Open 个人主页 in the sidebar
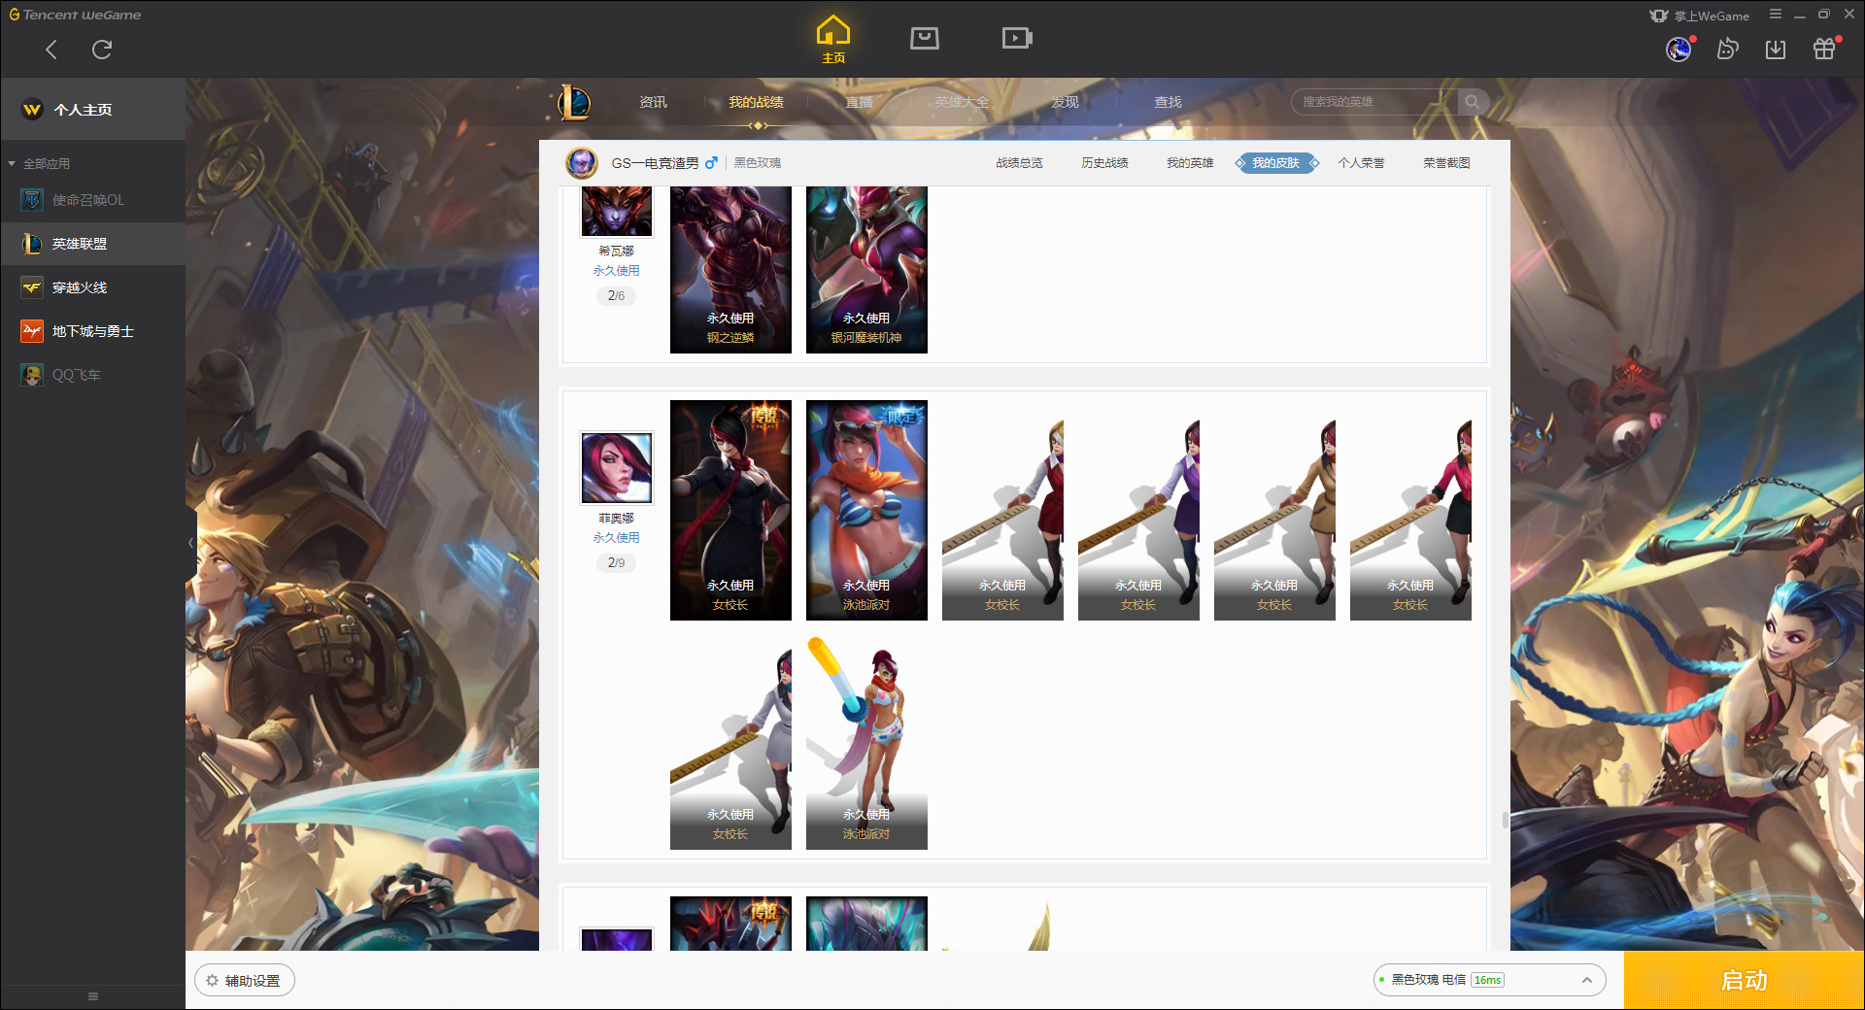The height and width of the screenshot is (1010, 1865). [93, 110]
